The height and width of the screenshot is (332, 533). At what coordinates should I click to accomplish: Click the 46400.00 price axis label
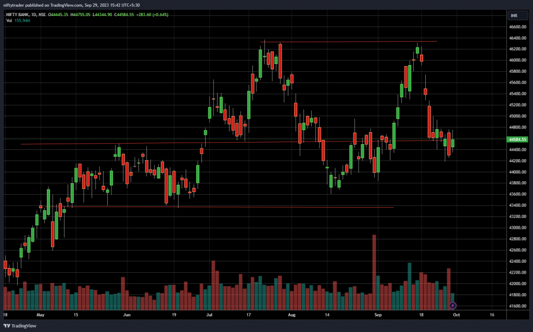click(518, 38)
